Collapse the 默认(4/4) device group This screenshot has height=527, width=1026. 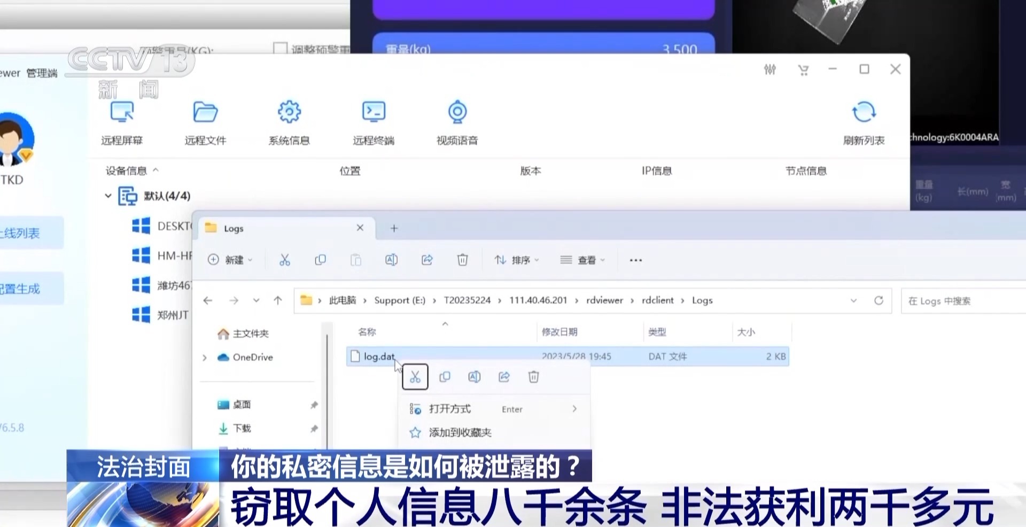[x=108, y=196]
